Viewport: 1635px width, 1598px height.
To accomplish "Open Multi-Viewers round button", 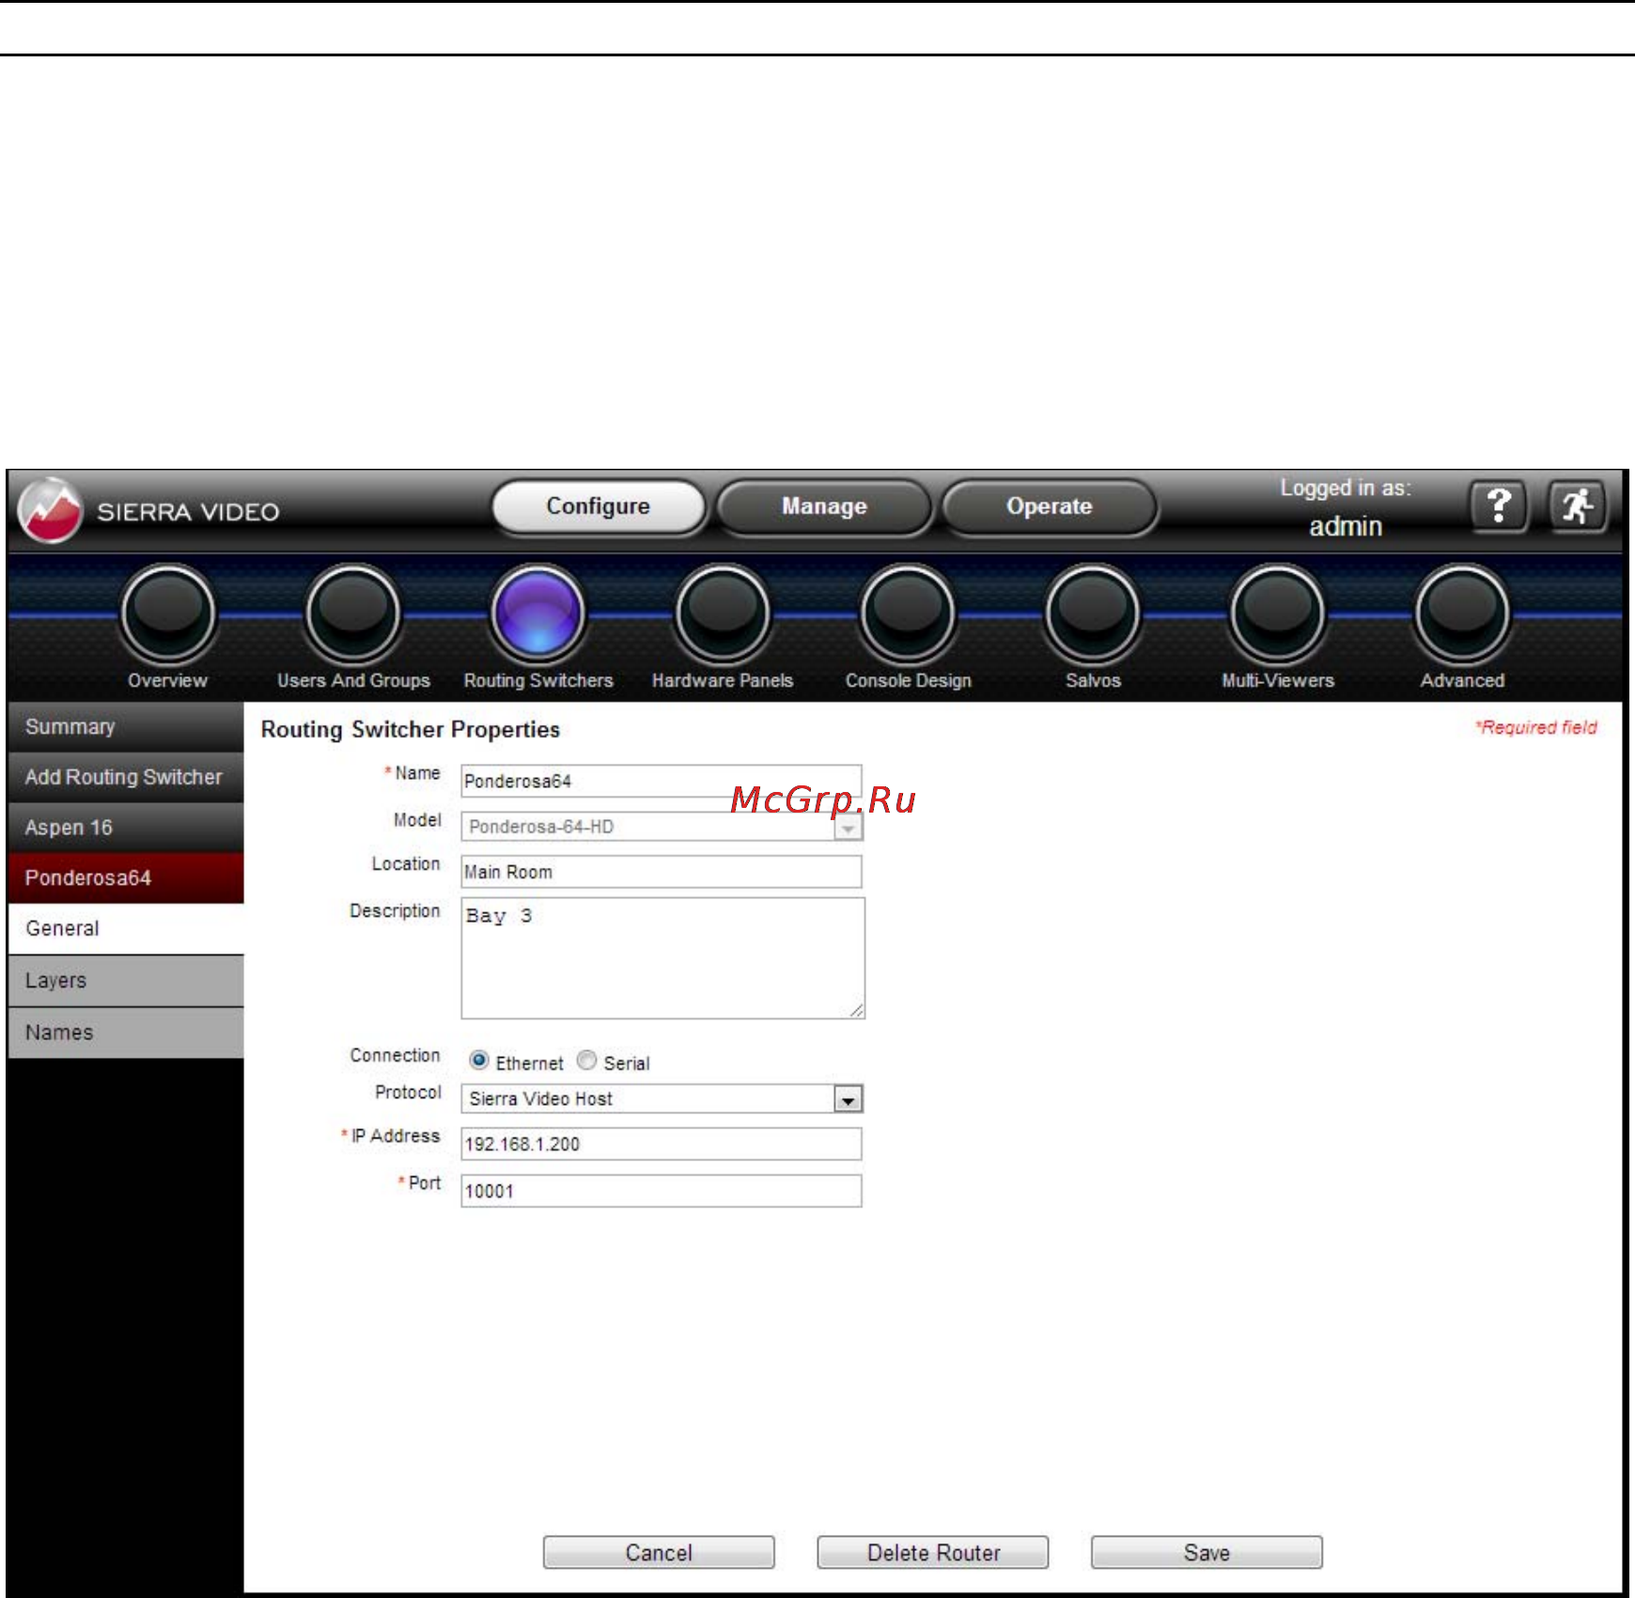I will point(1278,613).
